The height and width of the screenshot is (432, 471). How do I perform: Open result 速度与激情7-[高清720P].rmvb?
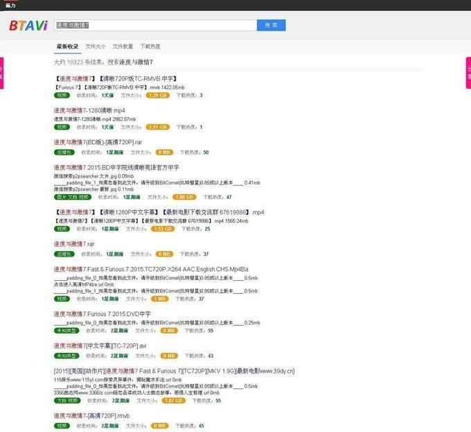(91, 416)
